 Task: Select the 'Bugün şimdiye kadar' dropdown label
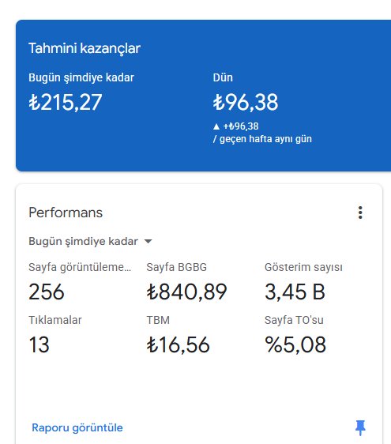click(x=83, y=242)
